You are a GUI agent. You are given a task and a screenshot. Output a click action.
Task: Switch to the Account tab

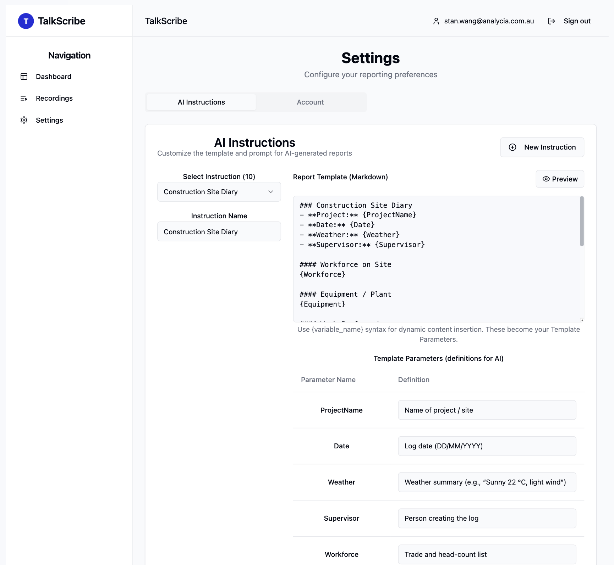tap(310, 102)
